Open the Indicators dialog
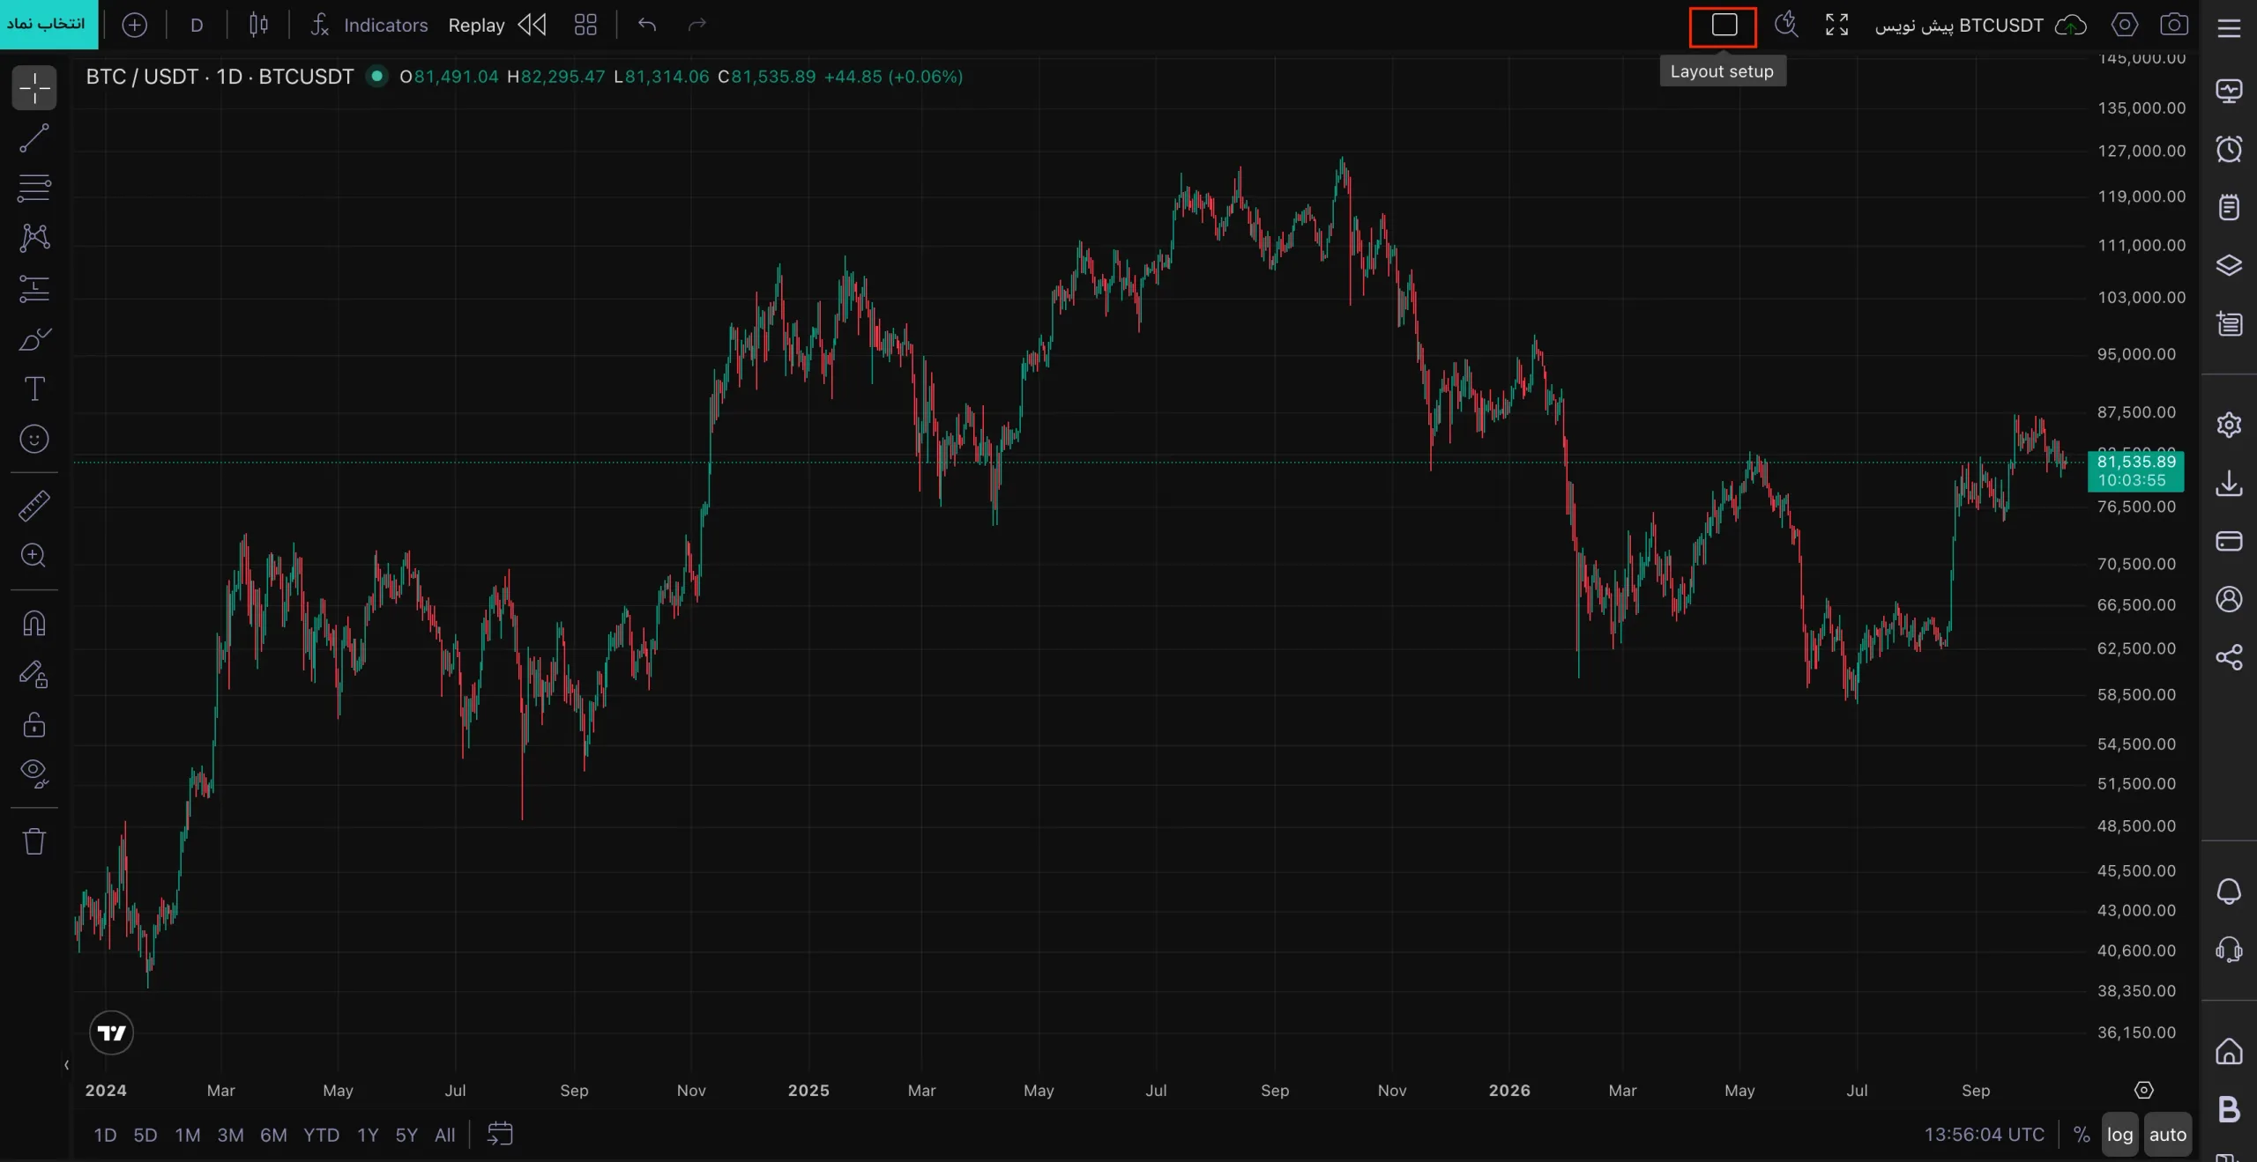2257x1162 pixels. (369, 25)
